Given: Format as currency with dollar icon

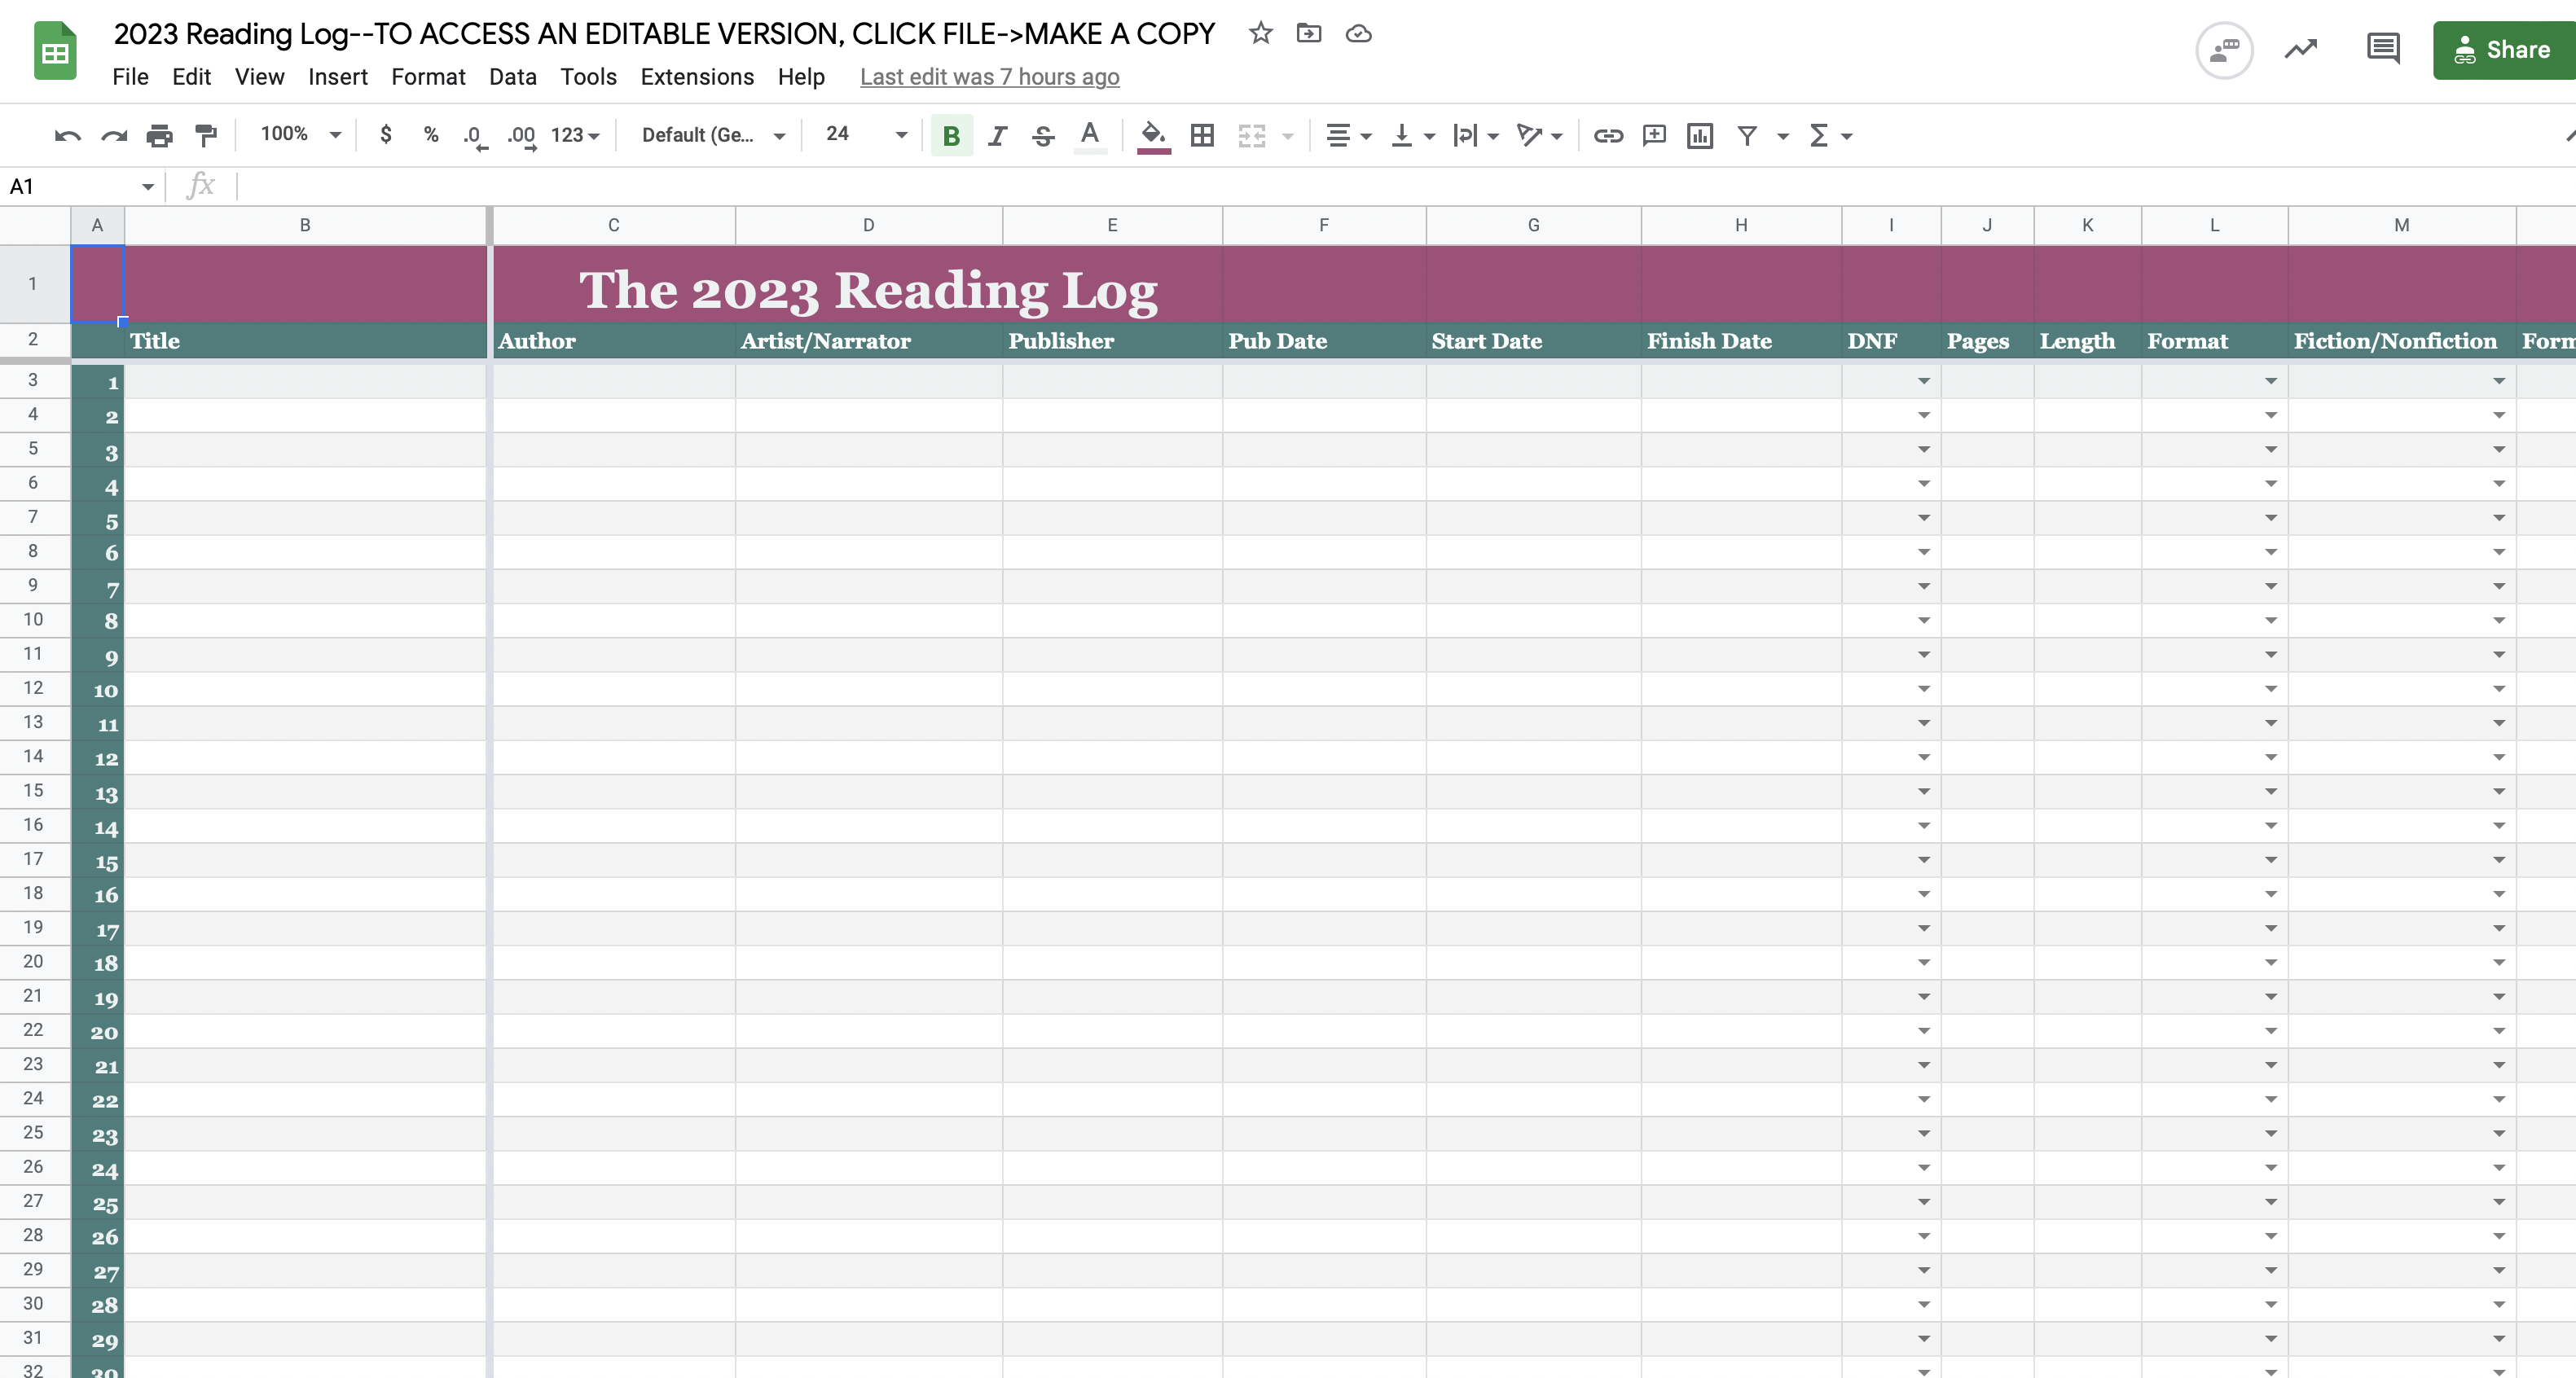Looking at the screenshot, I should (386, 134).
